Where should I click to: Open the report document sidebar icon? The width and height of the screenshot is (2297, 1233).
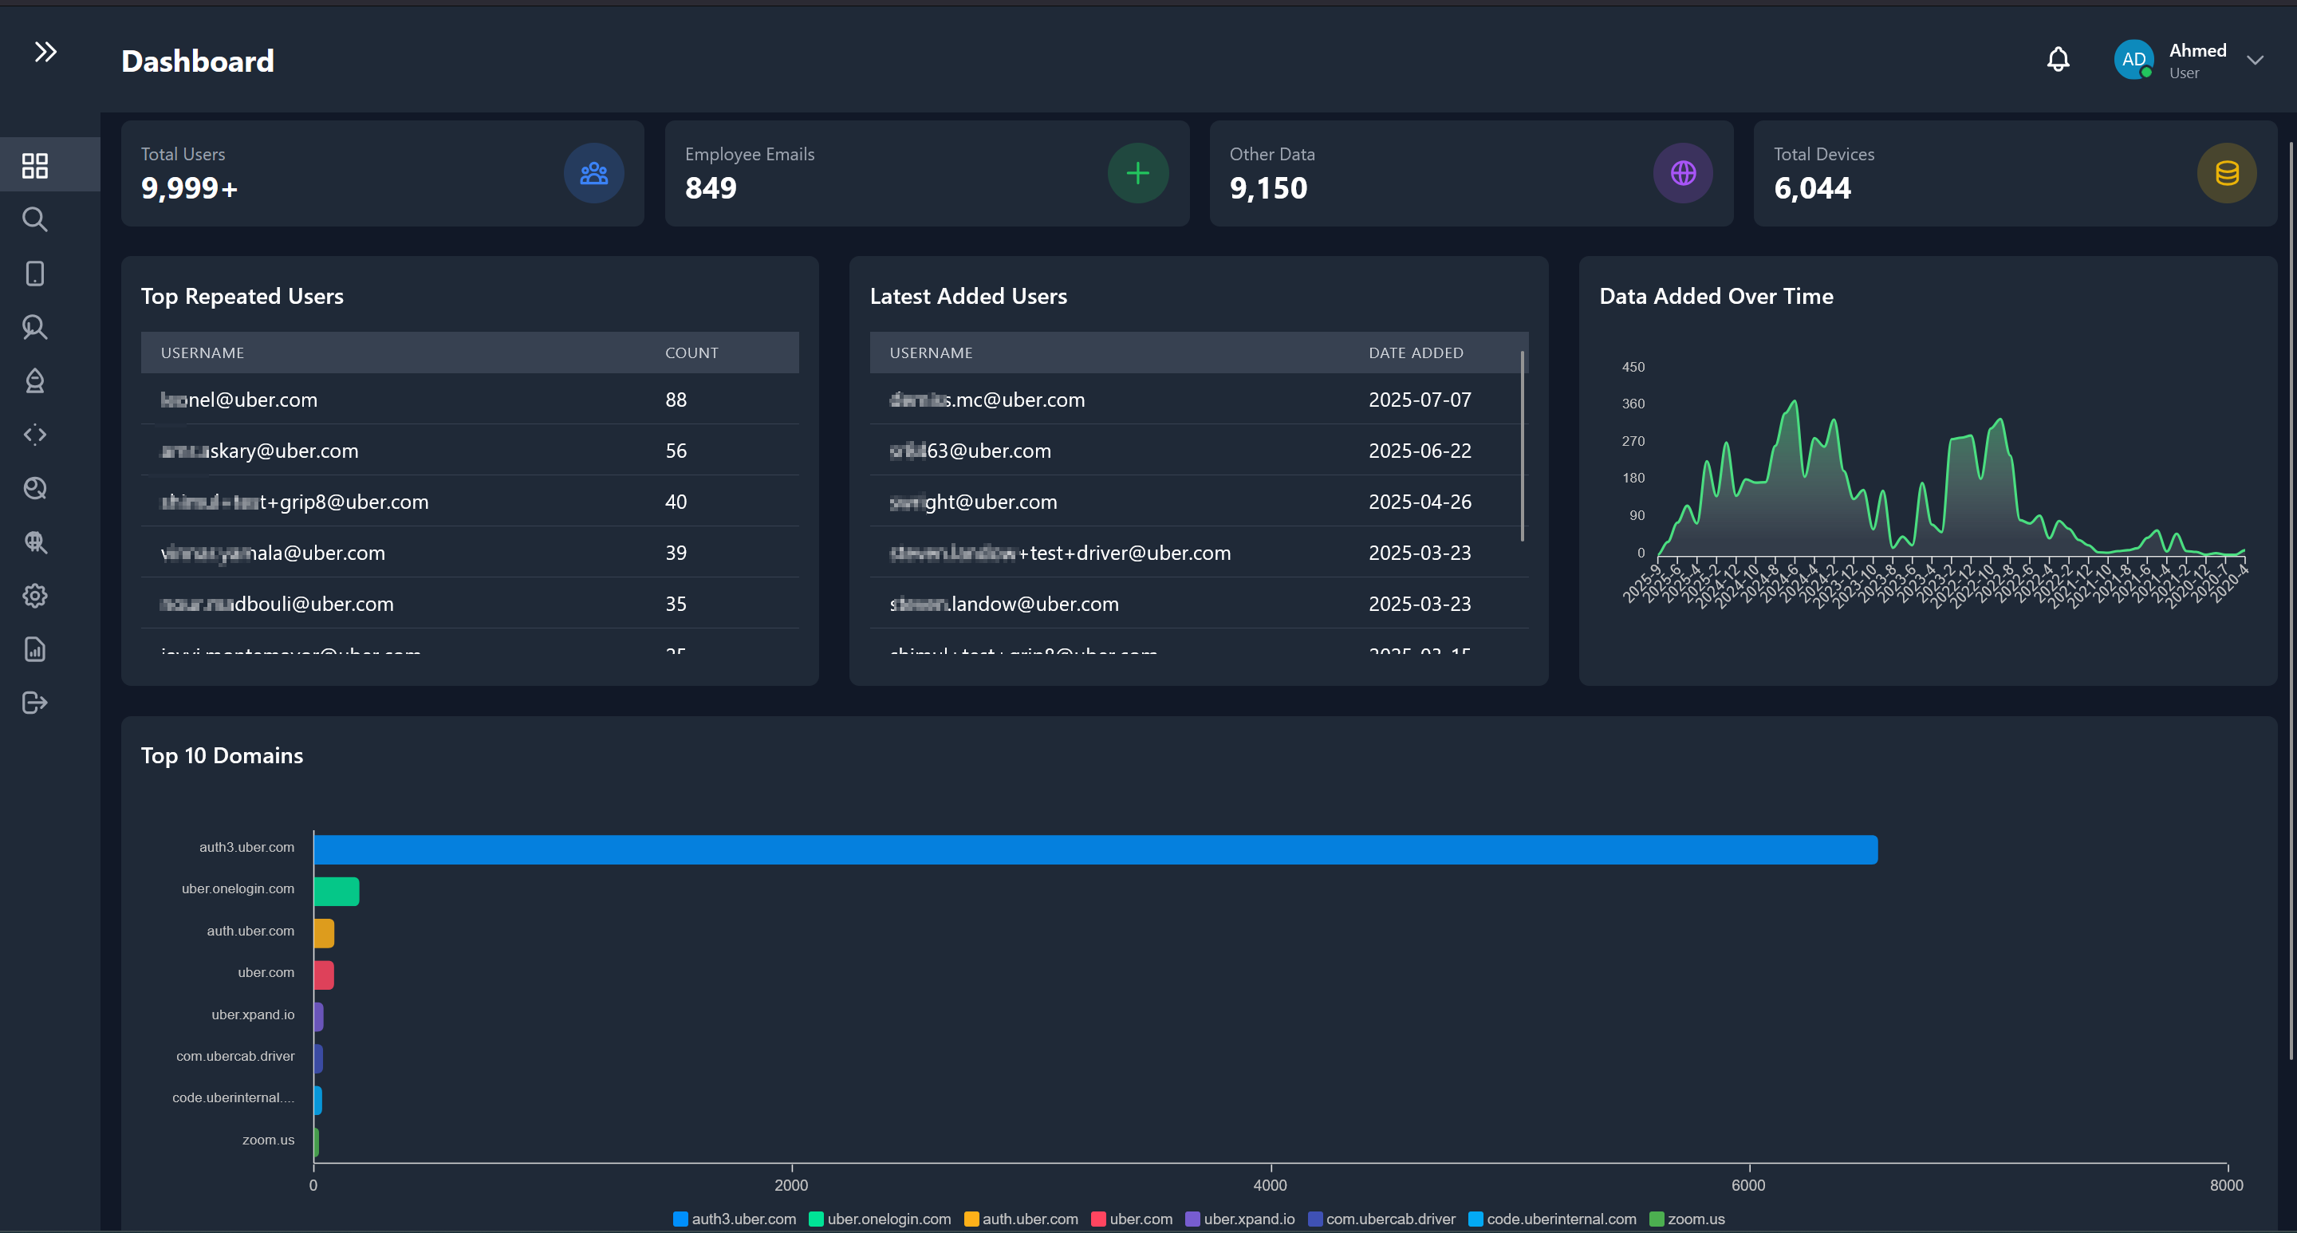tap(35, 649)
